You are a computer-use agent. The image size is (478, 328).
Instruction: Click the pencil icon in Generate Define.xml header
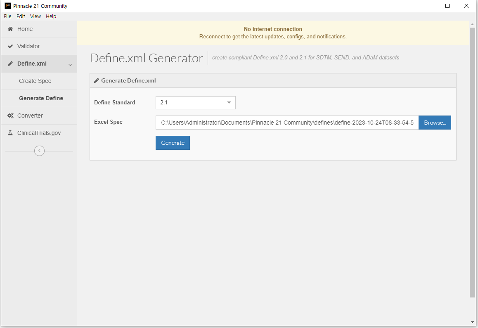point(96,80)
